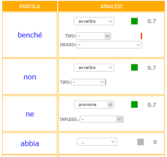This screenshot has height=157, width=167.
Task: Expand the INFLESS. dropdown for ne
Action: click(101, 119)
